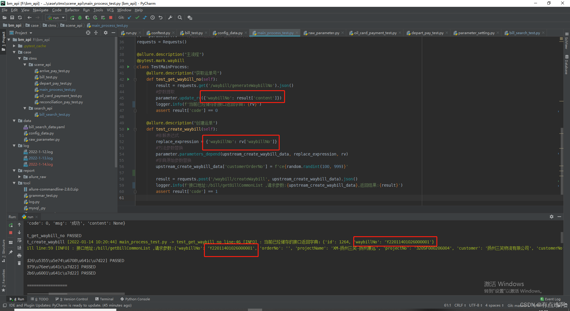Click the Save All toolbar icon

tap(12, 18)
